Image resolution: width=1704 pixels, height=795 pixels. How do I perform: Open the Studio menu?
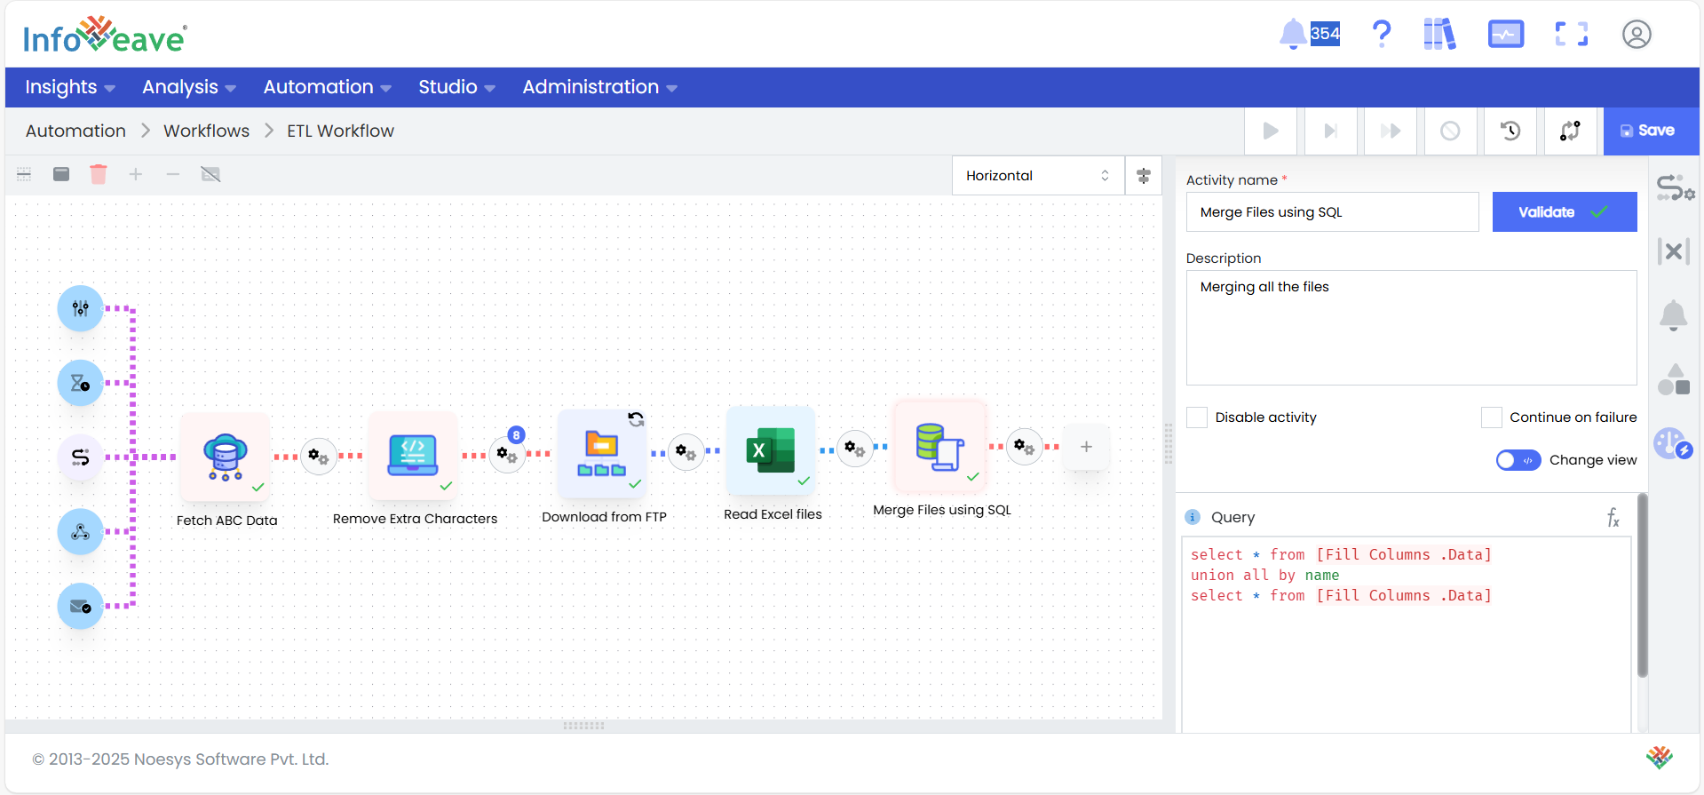pyautogui.click(x=456, y=87)
